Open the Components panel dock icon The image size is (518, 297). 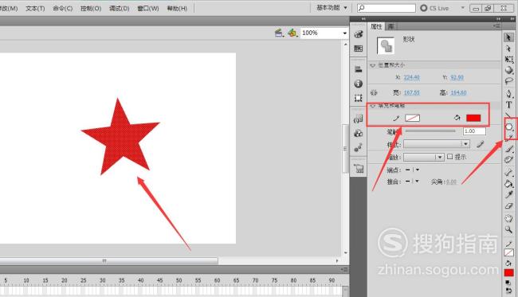pos(359,133)
